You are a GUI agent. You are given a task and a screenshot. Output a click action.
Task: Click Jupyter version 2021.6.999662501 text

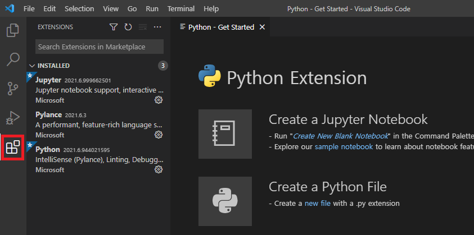pos(88,81)
